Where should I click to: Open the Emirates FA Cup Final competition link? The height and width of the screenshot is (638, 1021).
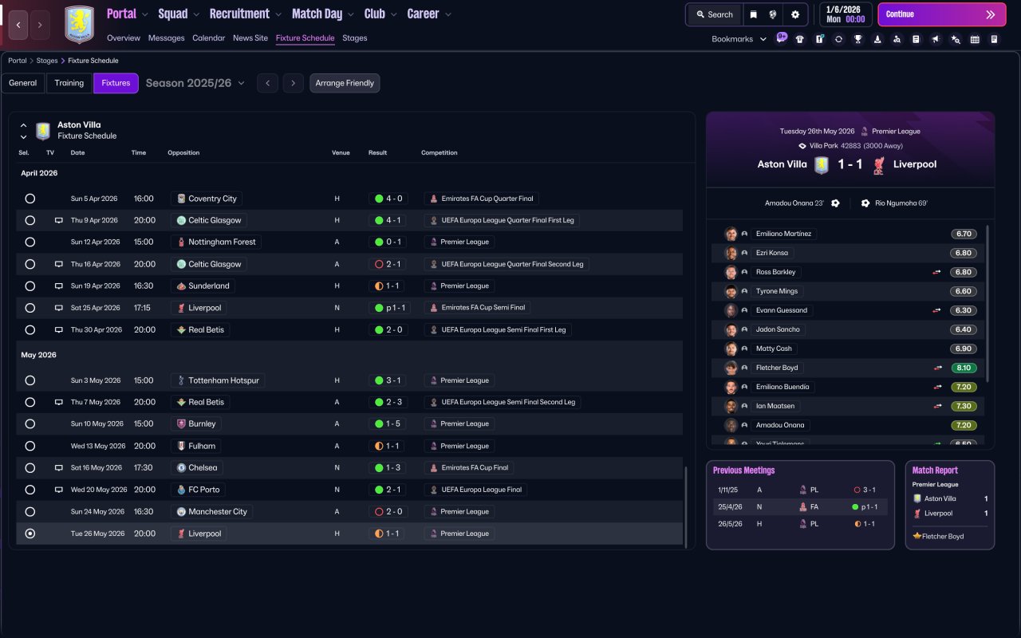coord(469,468)
